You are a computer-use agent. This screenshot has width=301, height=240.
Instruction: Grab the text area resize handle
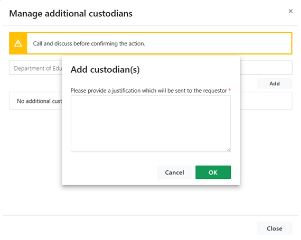pyautogui.click(x=229, y=150)
